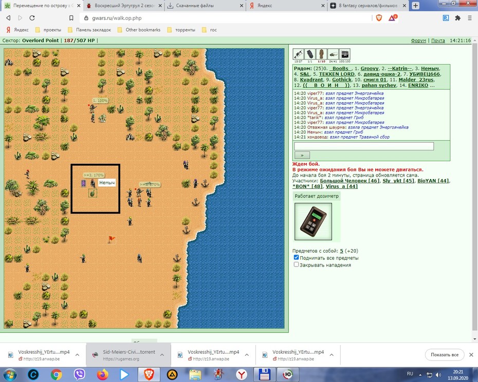Open the browser extensions puzzle icon

[x=457, y=18]
